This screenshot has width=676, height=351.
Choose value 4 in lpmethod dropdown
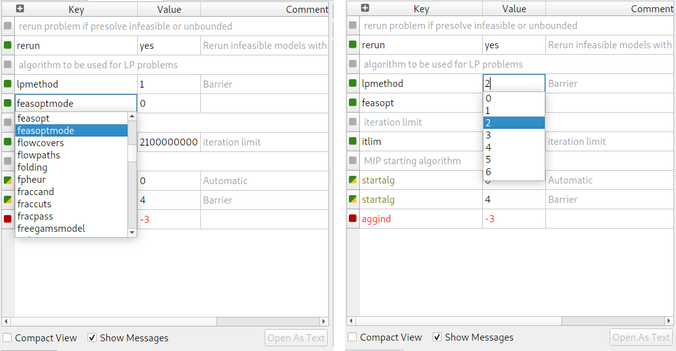pyautogui.click(x=489, y=147)
